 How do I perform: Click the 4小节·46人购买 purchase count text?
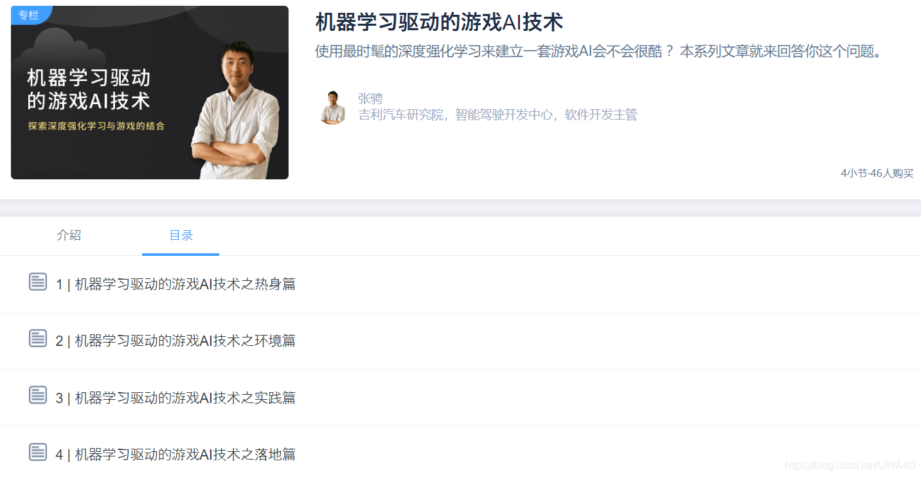877,173
